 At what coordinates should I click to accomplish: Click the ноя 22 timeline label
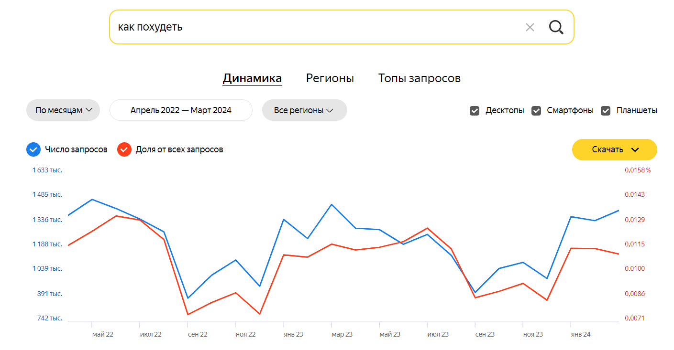click(246, 334)
